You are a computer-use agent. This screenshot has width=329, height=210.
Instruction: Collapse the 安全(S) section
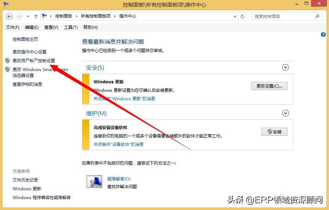(x=286, y=68)
